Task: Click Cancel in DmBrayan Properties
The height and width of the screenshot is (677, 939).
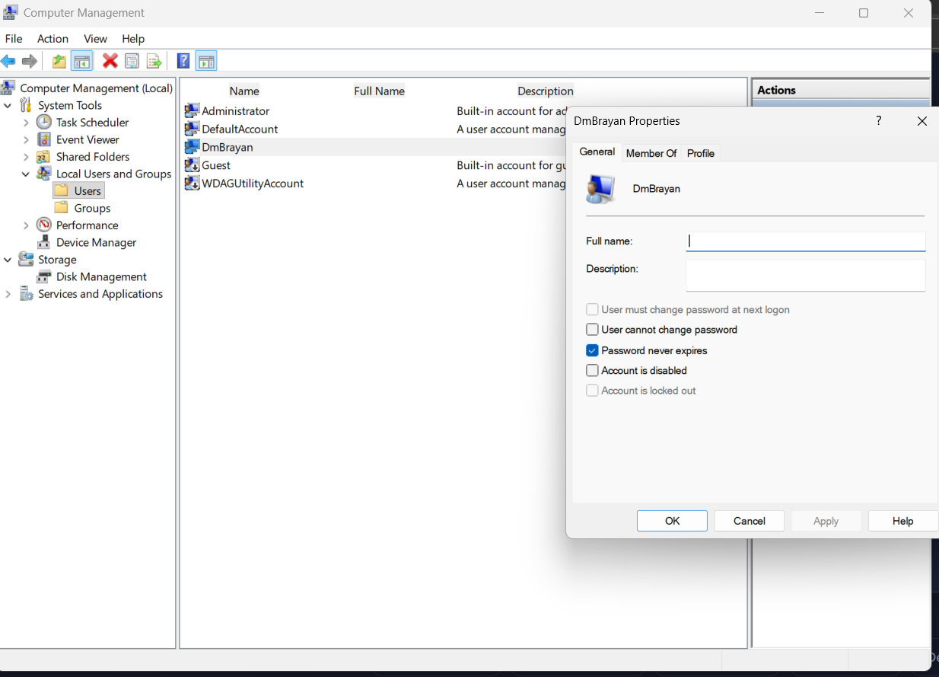Action: pyautogui.click(x=750, y=521)
